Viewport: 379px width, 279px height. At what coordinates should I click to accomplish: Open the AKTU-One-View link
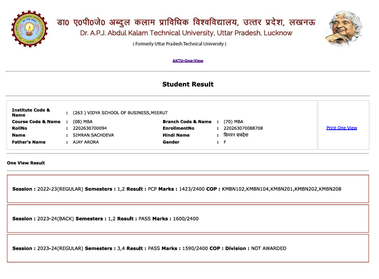click(x=188, y=61)
